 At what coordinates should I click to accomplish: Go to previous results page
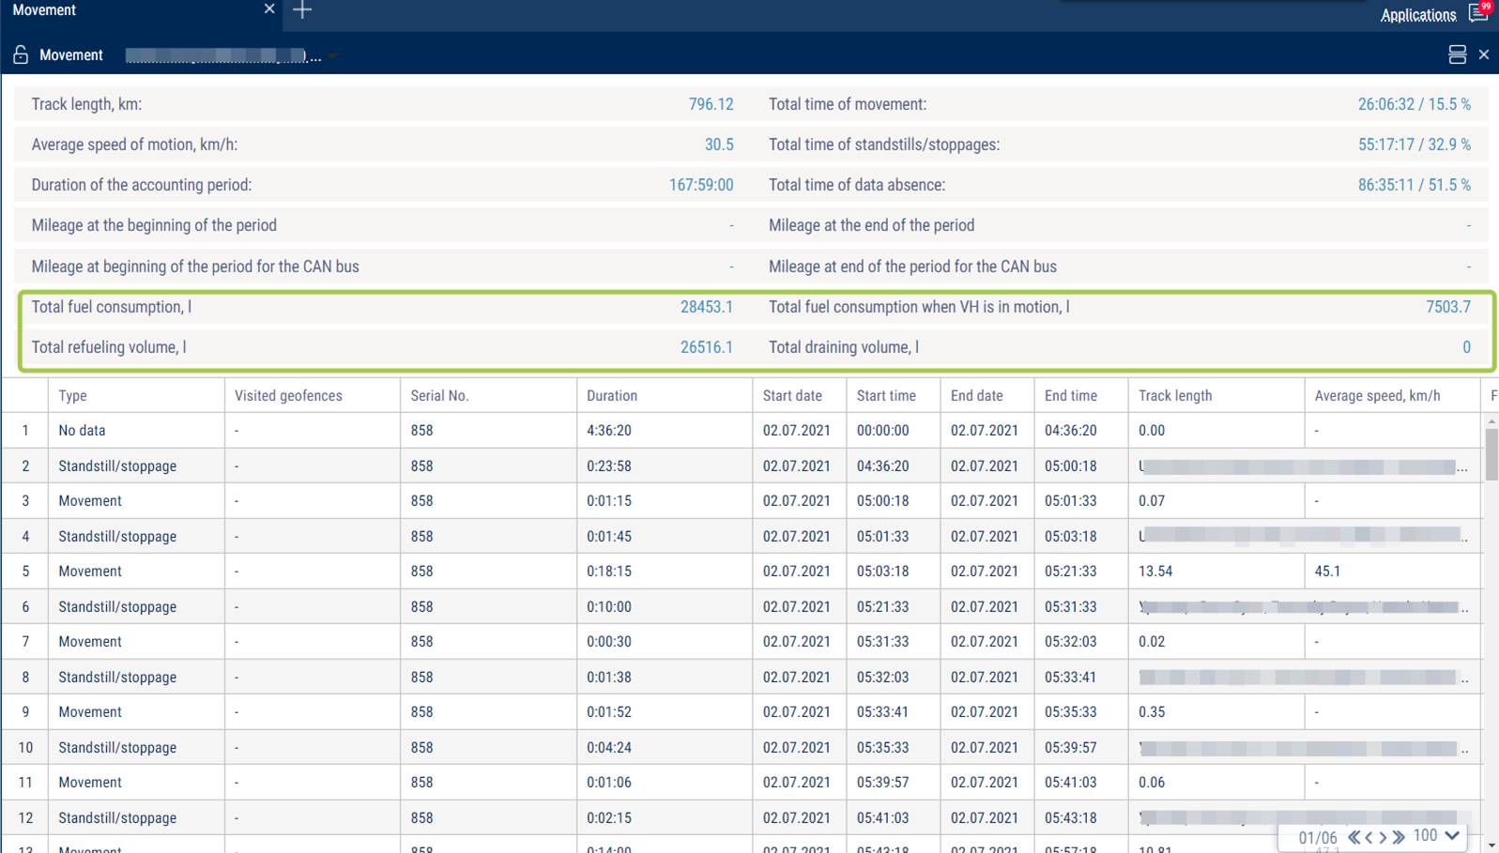pos(1369,836)
